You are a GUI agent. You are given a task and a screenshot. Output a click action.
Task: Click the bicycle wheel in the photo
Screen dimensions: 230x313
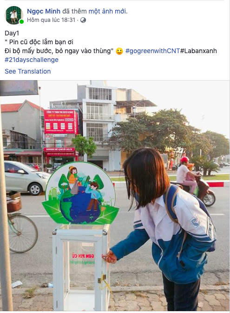click(x=22, y=233)
